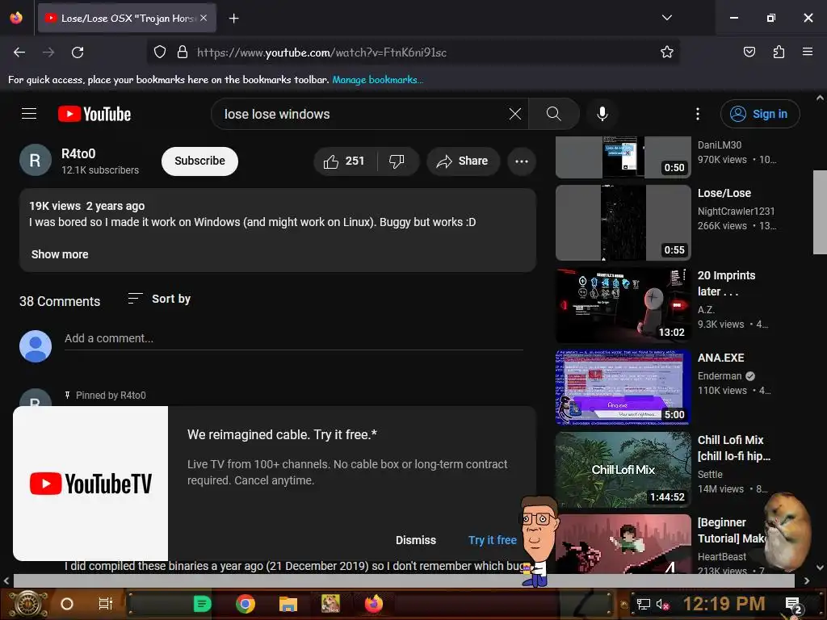Open Firefox application menu

(808, 52)
